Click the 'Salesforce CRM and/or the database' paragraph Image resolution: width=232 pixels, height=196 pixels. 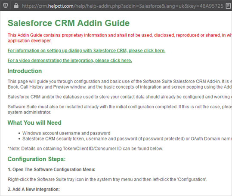[x=120, y=97]
